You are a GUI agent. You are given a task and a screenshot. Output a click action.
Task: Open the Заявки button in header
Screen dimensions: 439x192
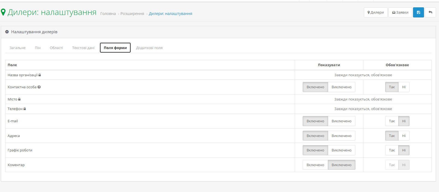coord(400,13)
